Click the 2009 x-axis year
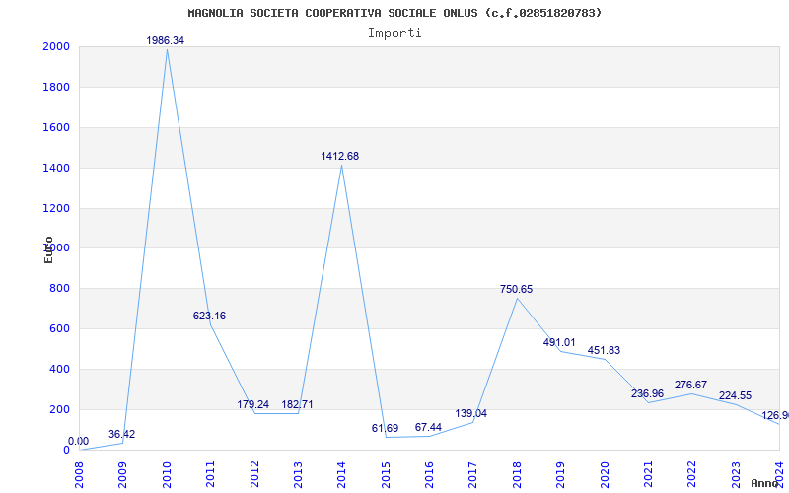This screenshot has height=493, width=789. (x=123, y=474)
